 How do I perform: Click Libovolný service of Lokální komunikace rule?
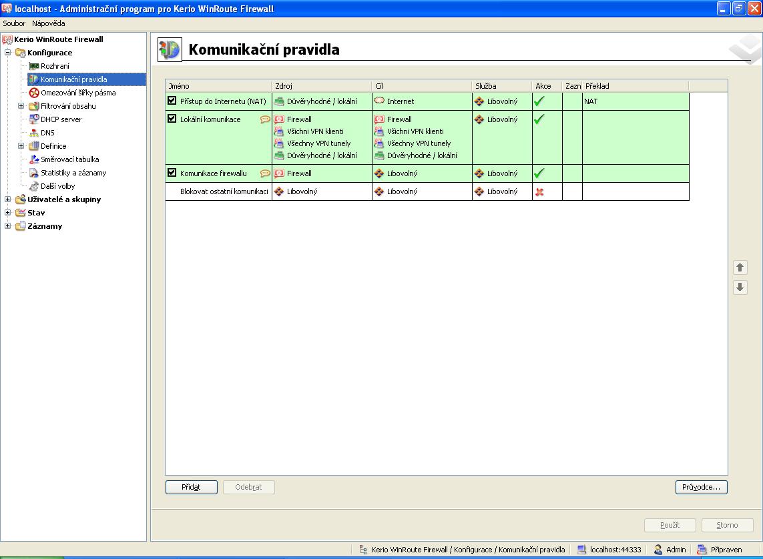[x=502, y=119]
